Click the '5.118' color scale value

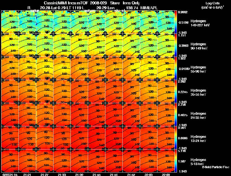tap(182, 151)
